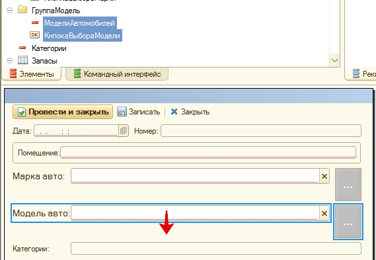The height and width of the screenshot is (260, 376).
Task: Click the blue X Закрыть icon
Action: (174, 111)
